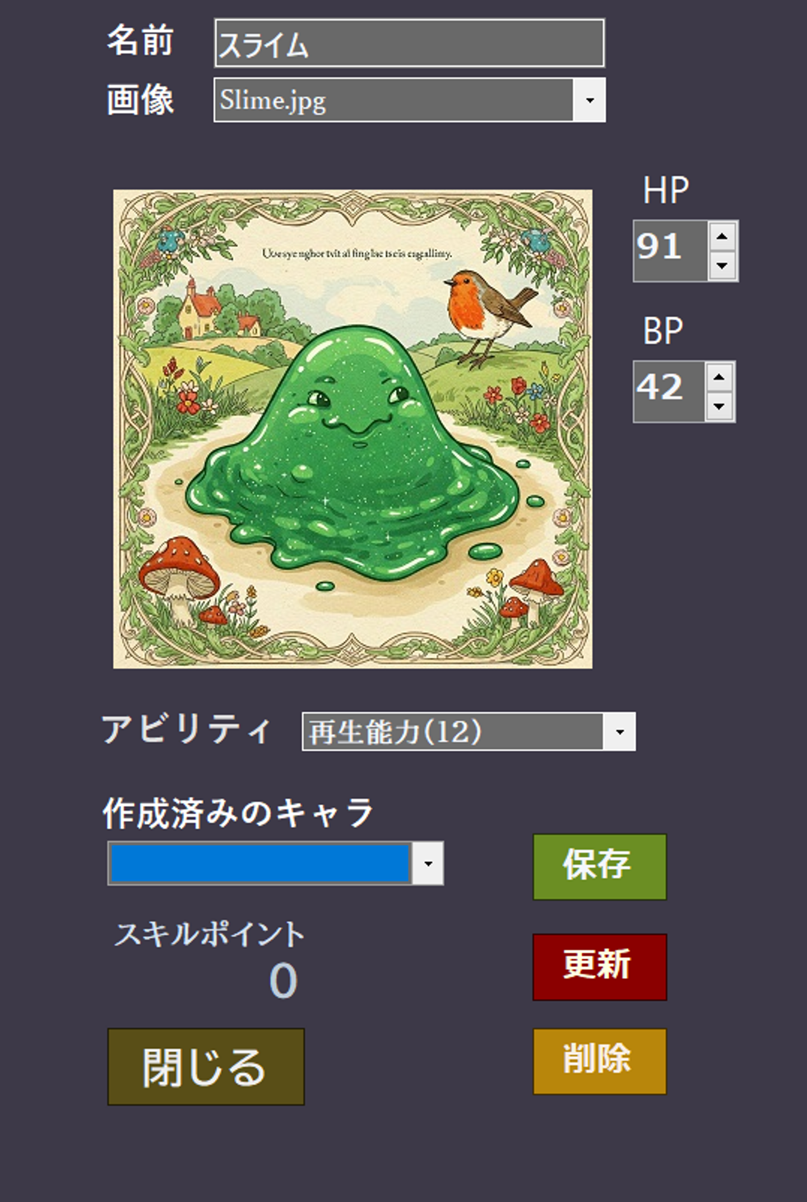Decrease HP value with down arrow
This screenshot has width=807, height=1202.
coord(722,265)
